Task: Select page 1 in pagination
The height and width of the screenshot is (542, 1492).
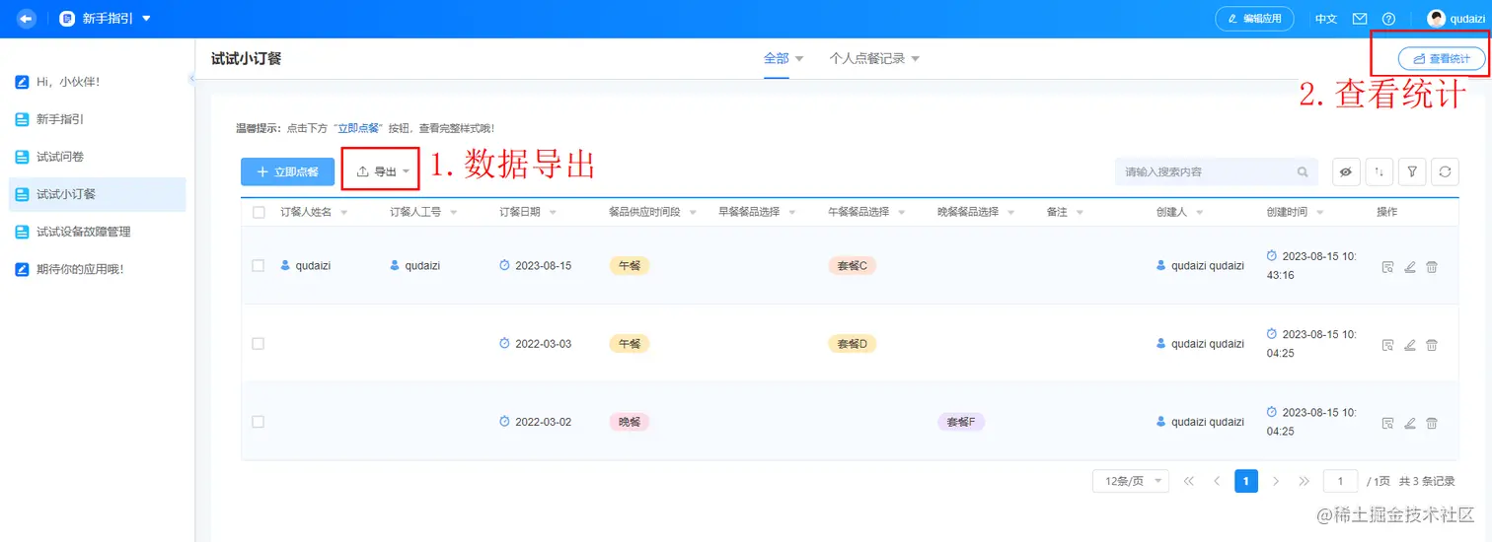Action: 1246,481
